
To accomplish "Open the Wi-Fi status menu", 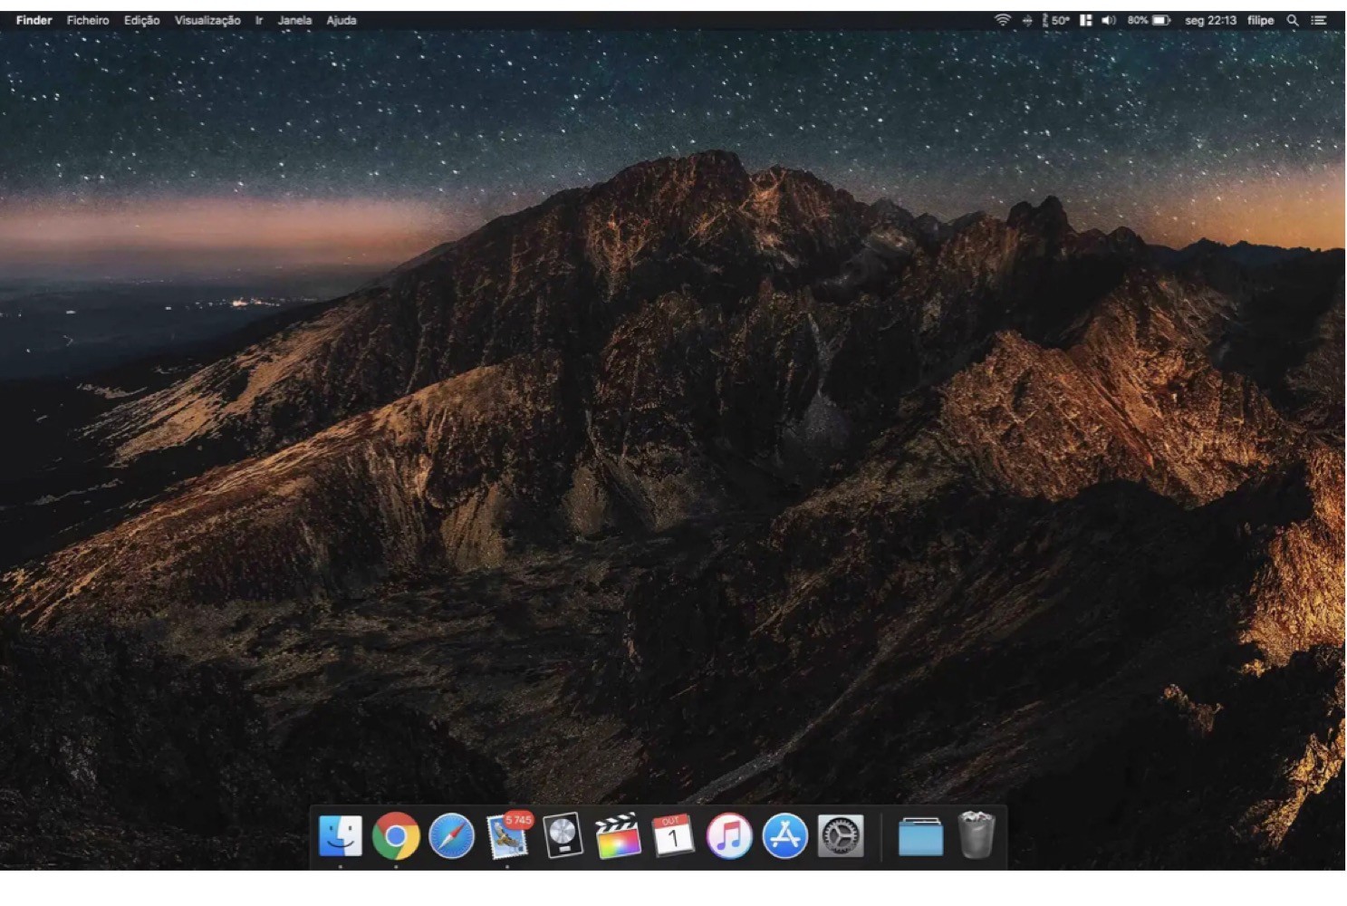I will coord(1002,20).
